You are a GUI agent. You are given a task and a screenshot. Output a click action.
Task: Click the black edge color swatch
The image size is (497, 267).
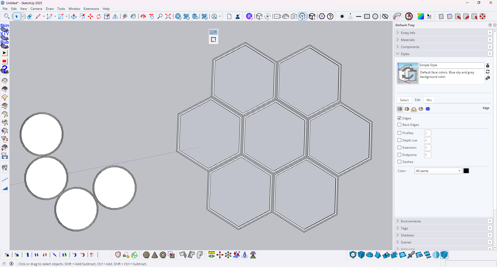point(466,171)
